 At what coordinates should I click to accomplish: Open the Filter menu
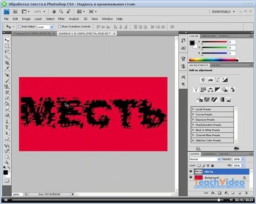click(x=61, y=19)
